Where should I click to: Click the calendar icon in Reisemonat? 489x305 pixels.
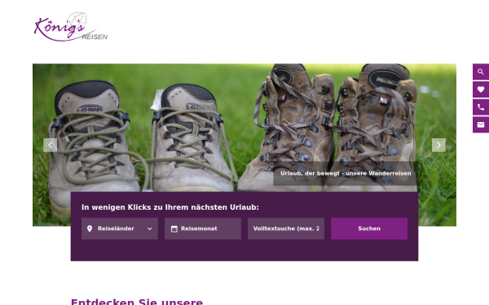[174, 229]
